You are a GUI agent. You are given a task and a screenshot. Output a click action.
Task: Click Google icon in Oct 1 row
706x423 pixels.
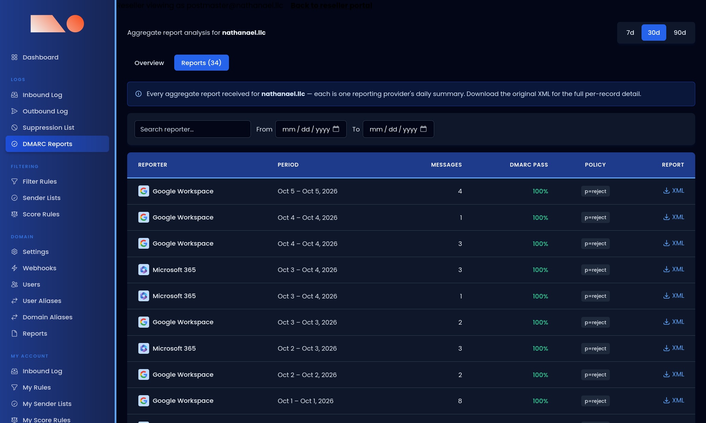pos(144,401)
